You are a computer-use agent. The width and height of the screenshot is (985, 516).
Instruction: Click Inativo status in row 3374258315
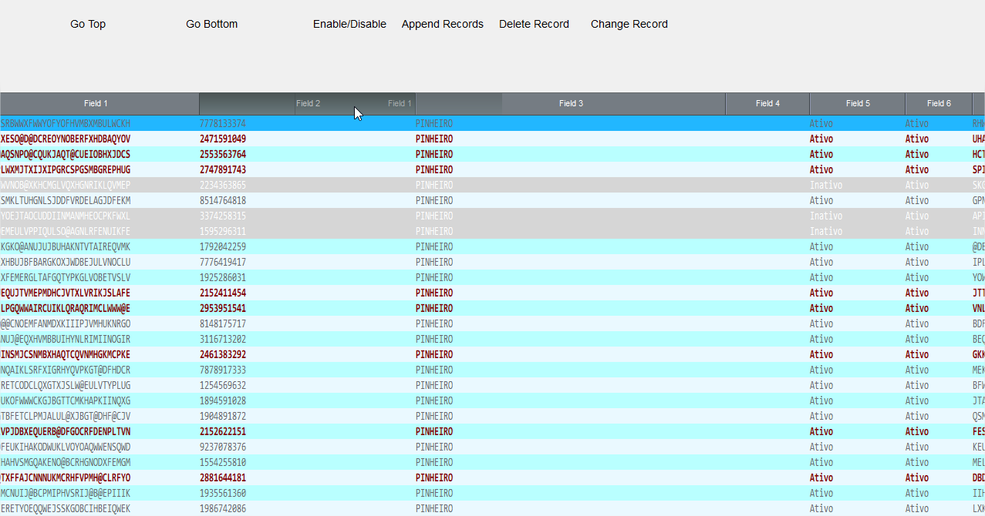(x=825, y=216)
